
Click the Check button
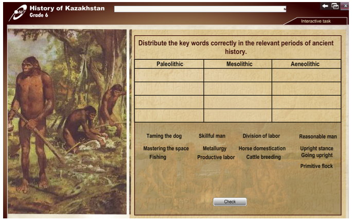coord(230,202)
